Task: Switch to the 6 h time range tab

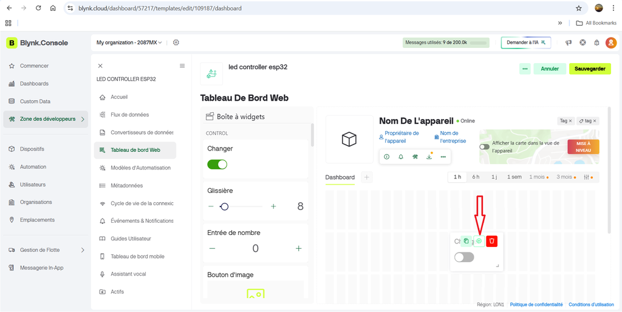Action: tap(476, 177)
